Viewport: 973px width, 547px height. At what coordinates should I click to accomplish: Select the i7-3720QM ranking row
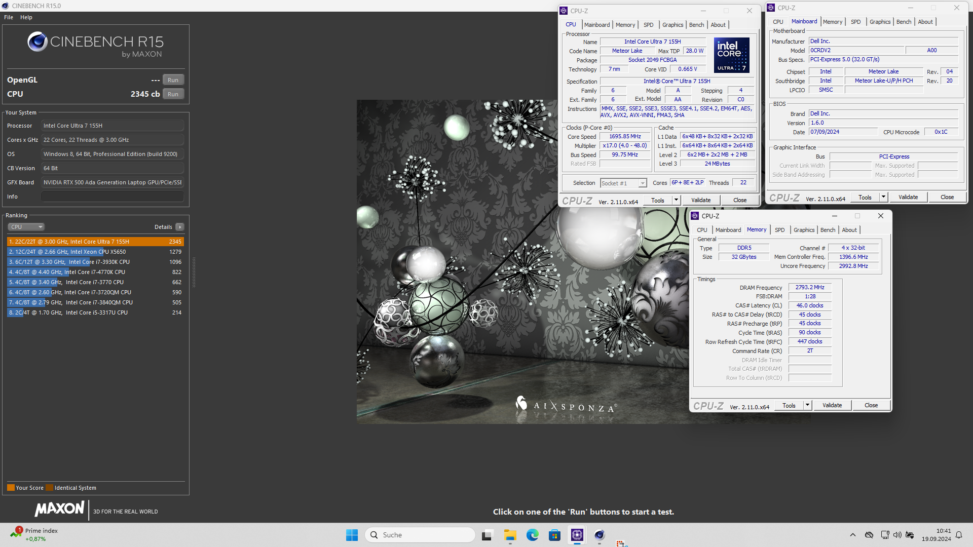point(95,292)
